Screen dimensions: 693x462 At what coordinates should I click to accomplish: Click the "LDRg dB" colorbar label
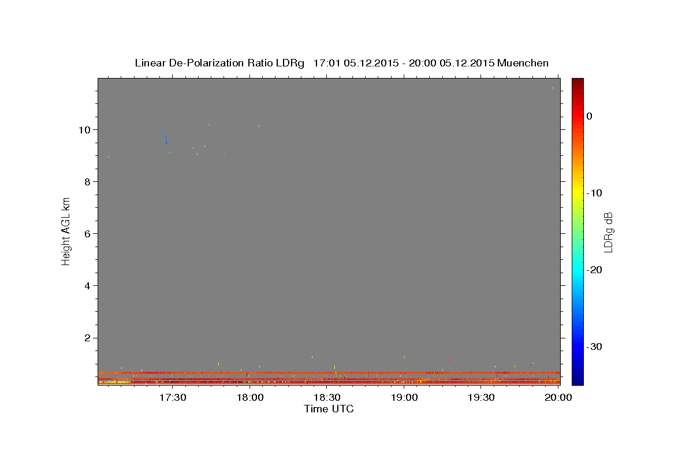608,232
